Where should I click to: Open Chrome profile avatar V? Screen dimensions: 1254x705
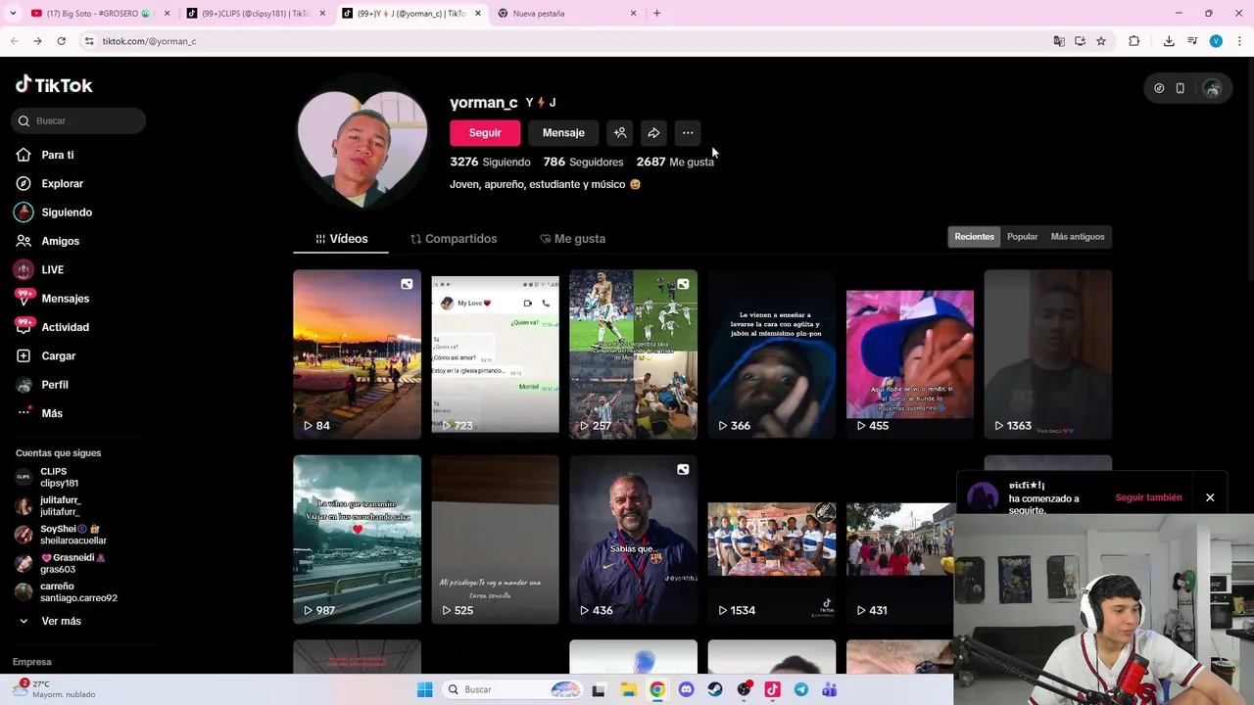pos(1216,41)
